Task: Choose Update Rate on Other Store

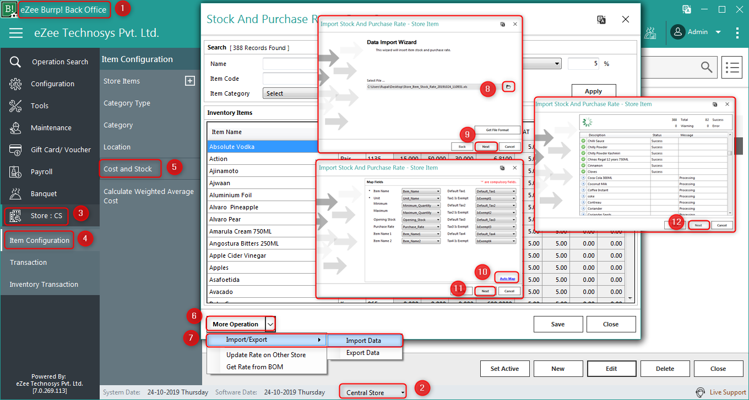Action: point(266,355)
